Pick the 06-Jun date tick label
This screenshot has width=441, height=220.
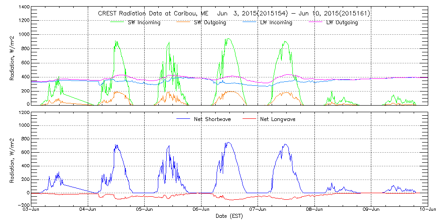[202, 210]
